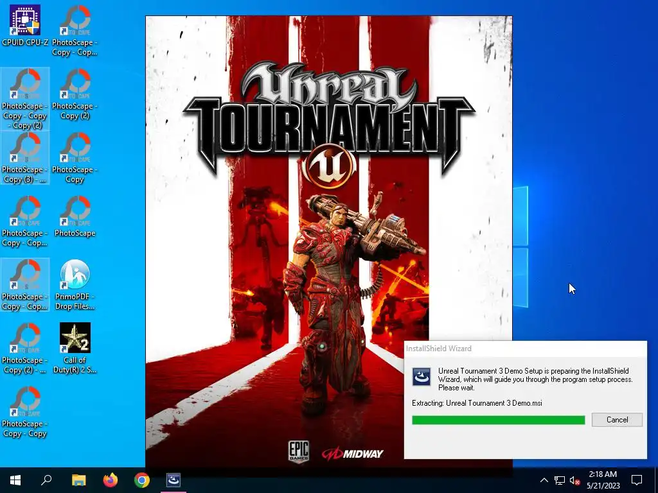Open File Explorer from the taskbar

[78, 480]
